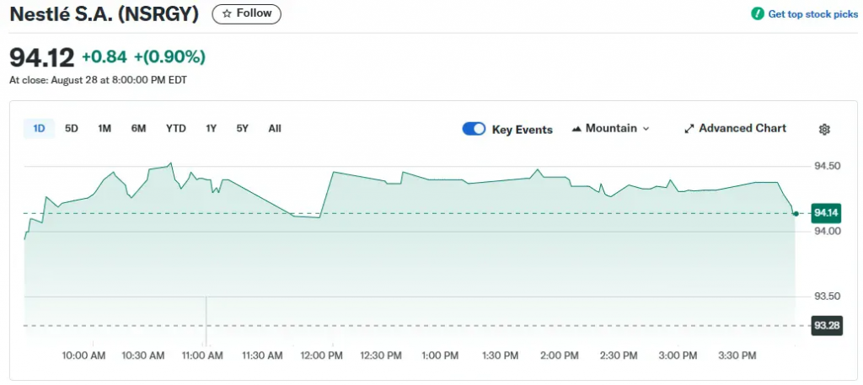Open the Advanced Chart view
The height and width of the screenshot is (385, 863).
click(x=735, y=129)
